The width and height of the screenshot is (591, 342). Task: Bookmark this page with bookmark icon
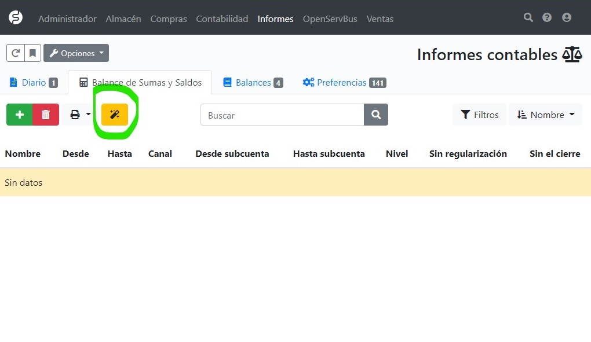tap(32, 53)
